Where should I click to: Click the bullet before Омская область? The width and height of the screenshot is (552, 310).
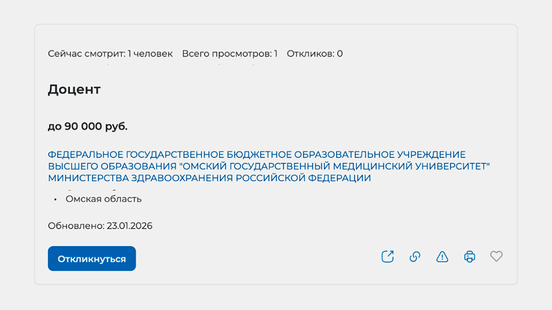[x=55, y=199]
